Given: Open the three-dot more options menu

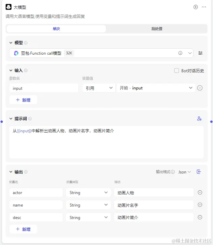Looking at the screenshot, I should 204,7.
